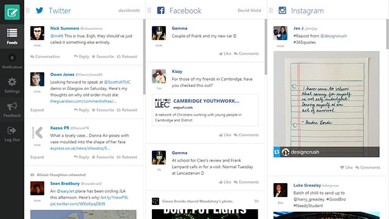This screenshot has height=219, width=389.
Task: Click the Feedback megaphone icon
Action: [x=12, y=109]
